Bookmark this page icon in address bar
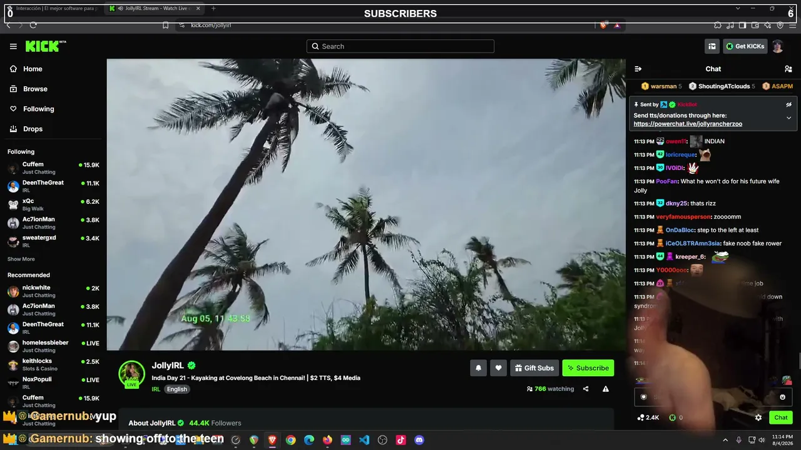801x450 pixels. tap(165, 25)
